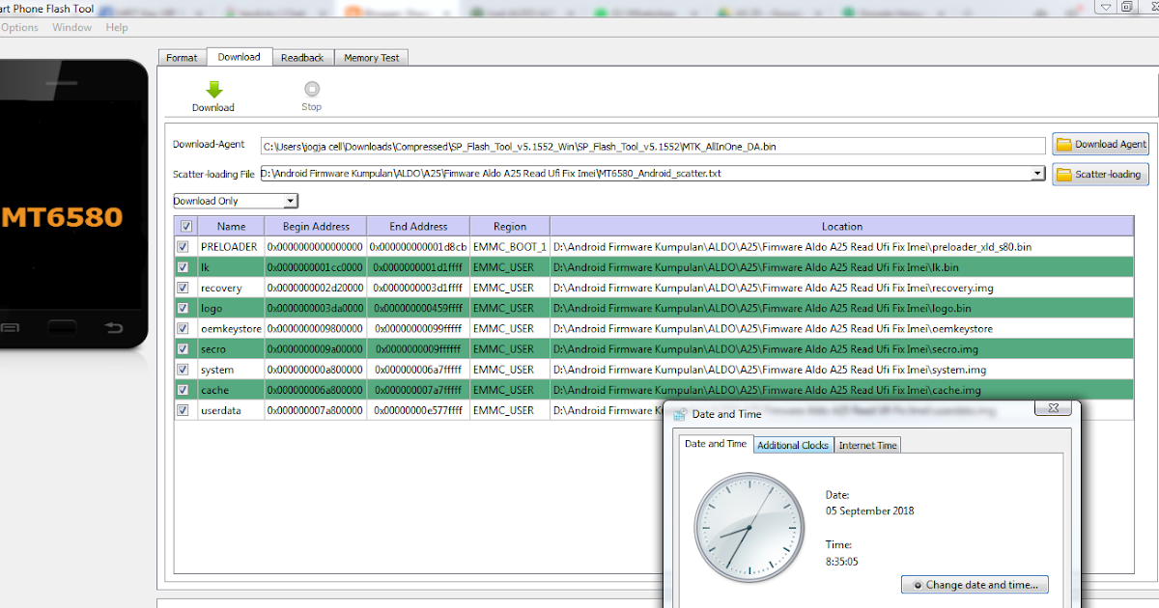Image resolution: width=1159 pixels, height=608 pixels.
Task: Click the screenshot icon near browser top right
Action: 1126,7
